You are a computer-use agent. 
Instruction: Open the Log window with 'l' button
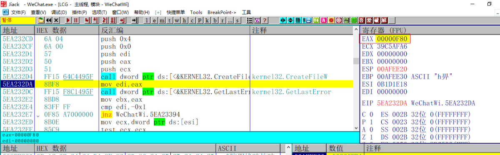click(147, 20)
